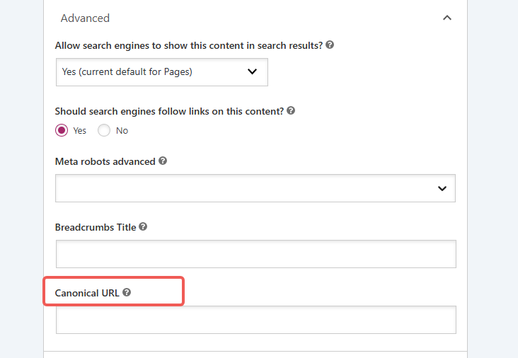Open help icon for Meta robots advanced
The width and height of the screenshot is (518, 358).
pos(163,161)
